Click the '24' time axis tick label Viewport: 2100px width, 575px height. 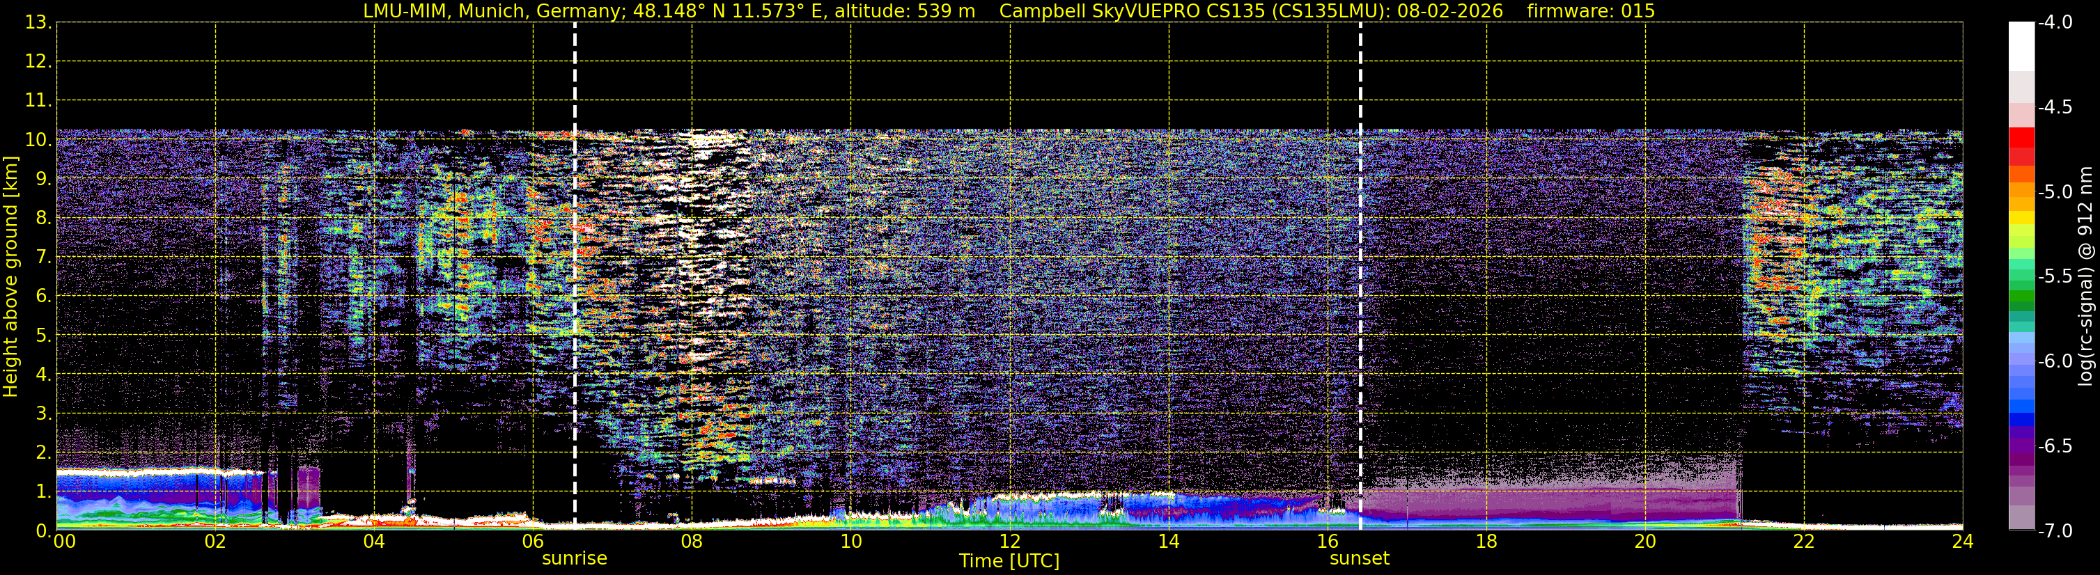[x=1962, y=542]
